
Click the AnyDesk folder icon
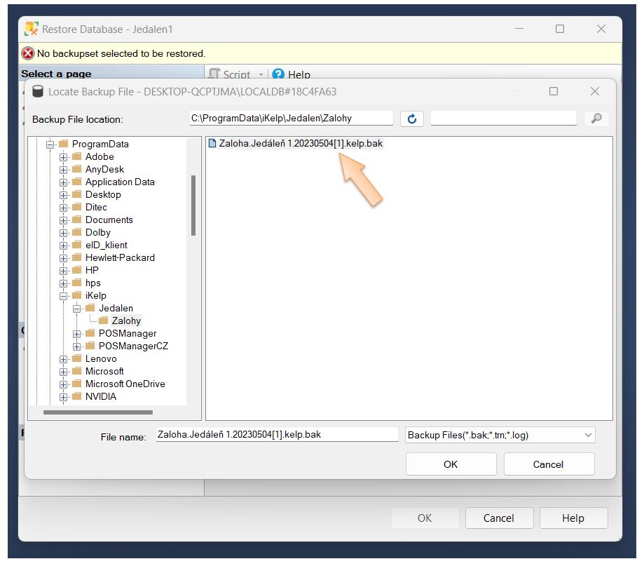[x=77, y=169]
